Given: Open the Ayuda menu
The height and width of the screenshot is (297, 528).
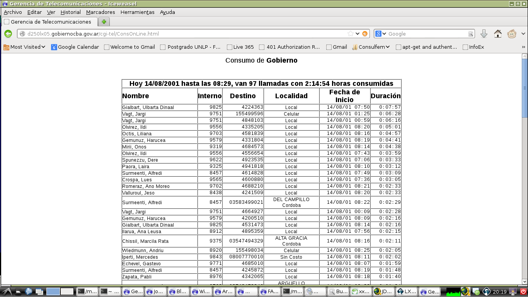Looking at the screenshot, I should pos(167,12).
